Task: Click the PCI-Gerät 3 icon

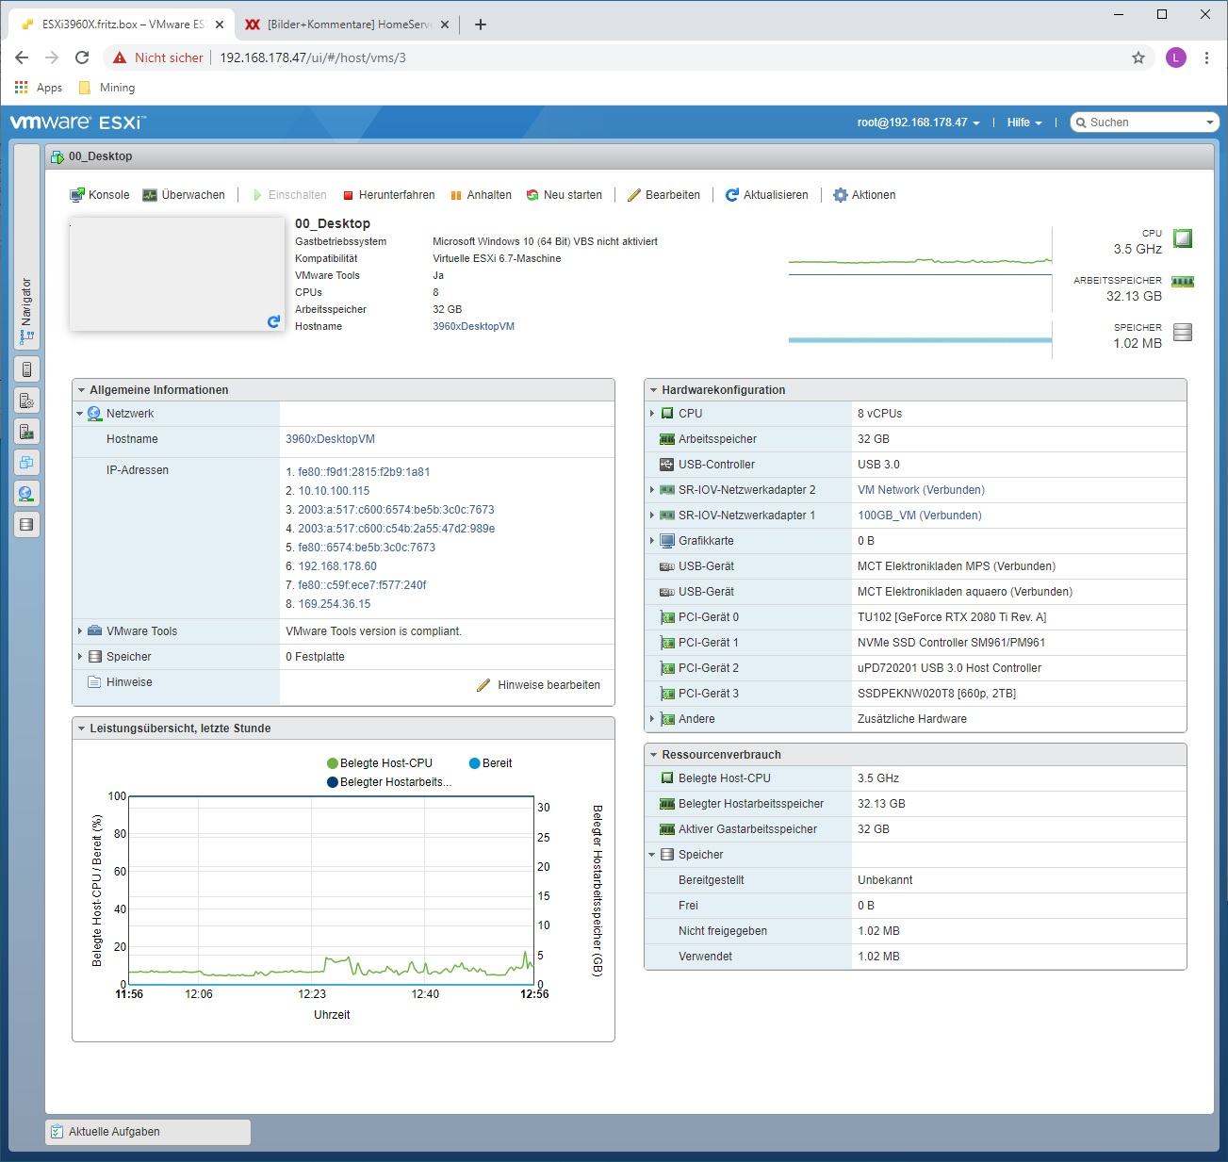Action: pyautogui.click(x=667, y=694)
